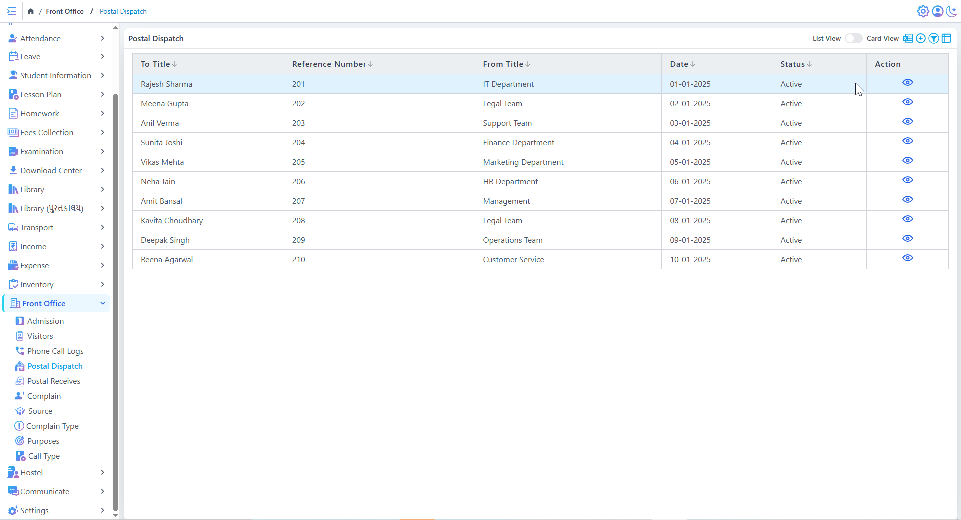Click the Front Office breadcrumb link
The image size is (961, 520).
65,11
